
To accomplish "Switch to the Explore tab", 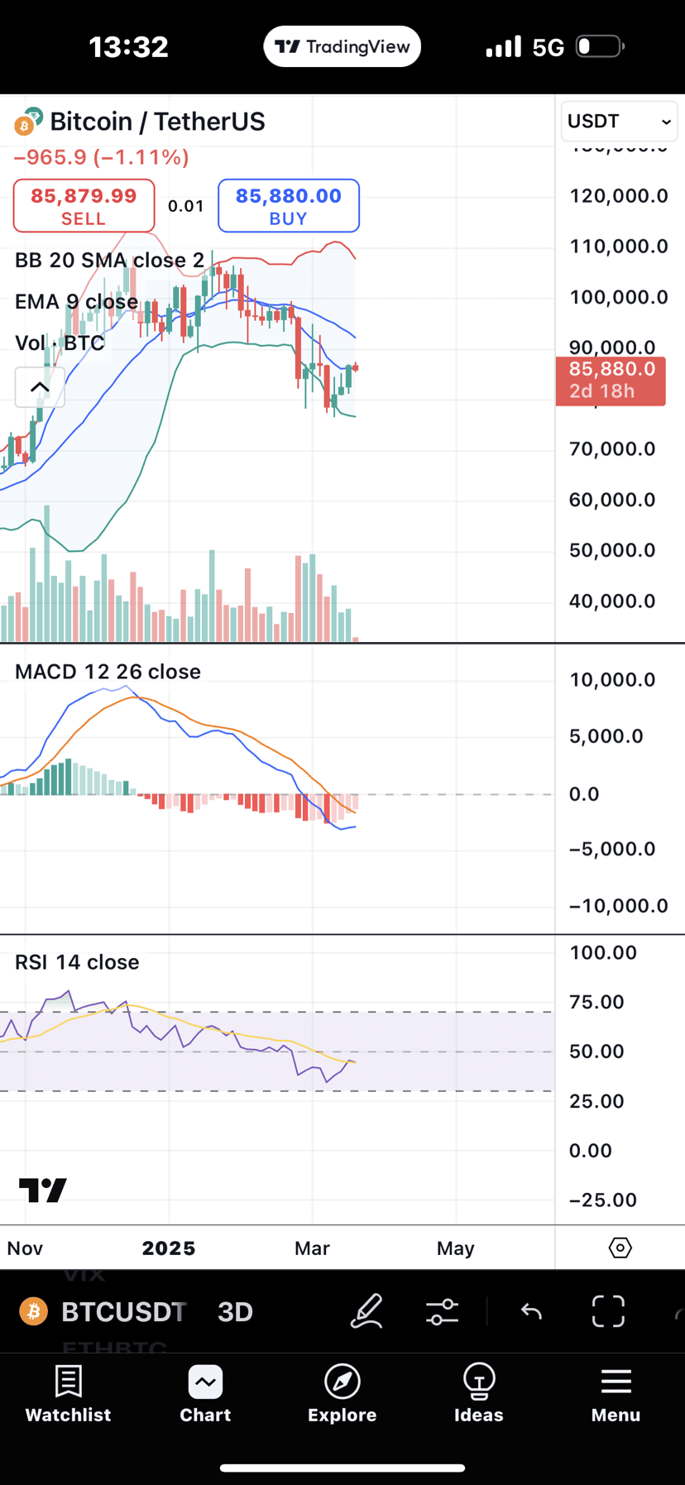I will 342,1395.
